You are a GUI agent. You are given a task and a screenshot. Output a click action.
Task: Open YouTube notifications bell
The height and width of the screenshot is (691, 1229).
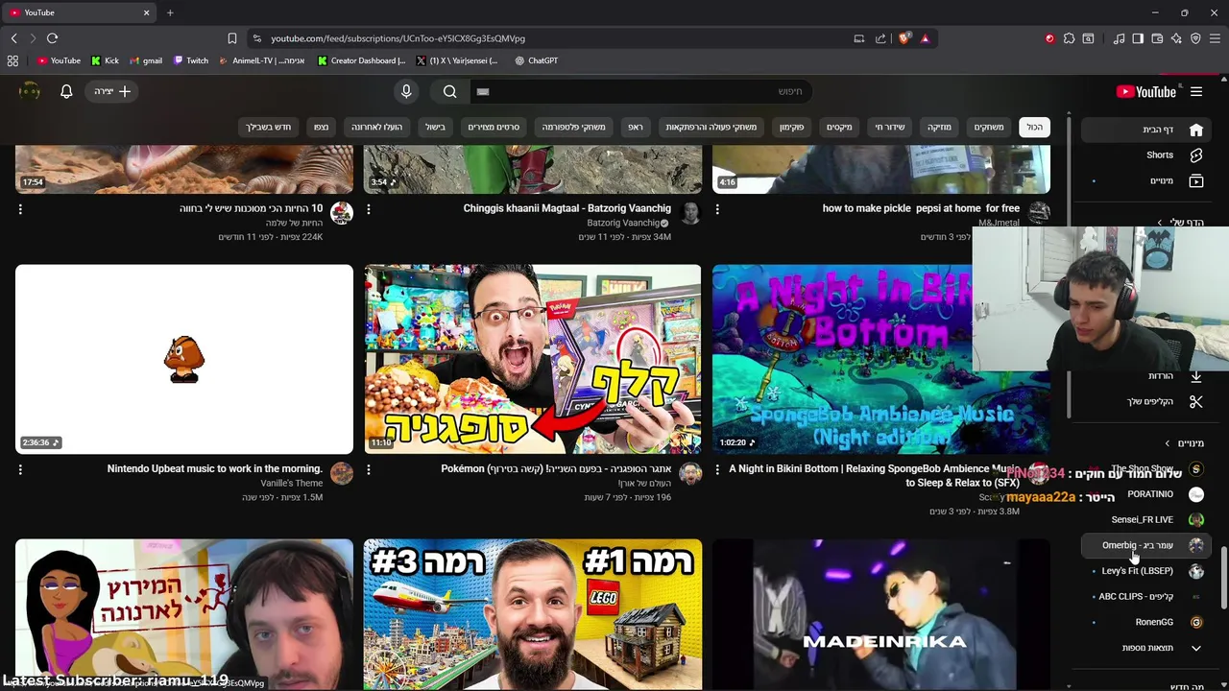tap(66, 91)
